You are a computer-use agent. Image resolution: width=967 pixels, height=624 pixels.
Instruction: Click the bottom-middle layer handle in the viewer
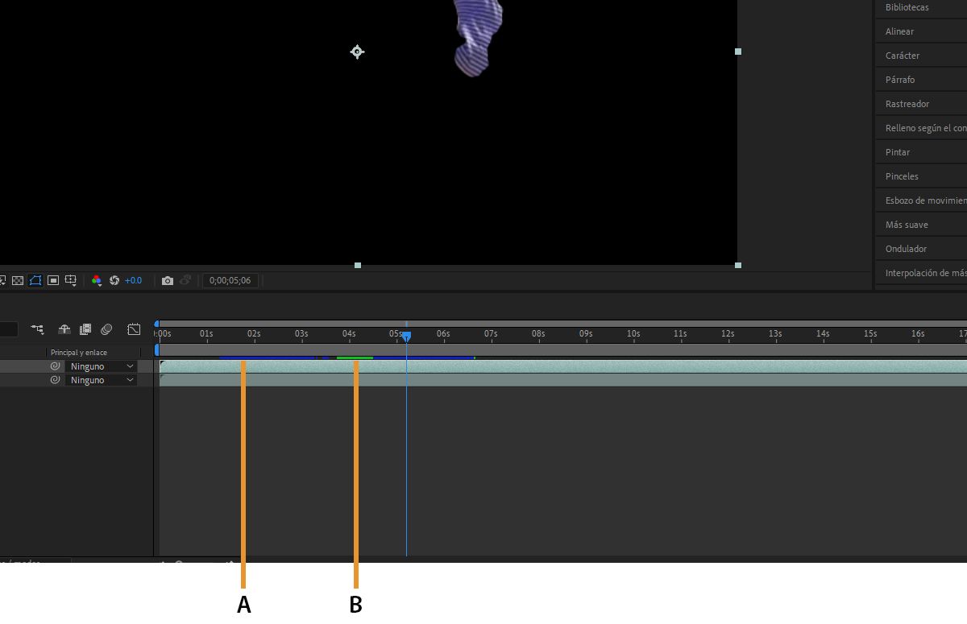click(x=358, y=265)
